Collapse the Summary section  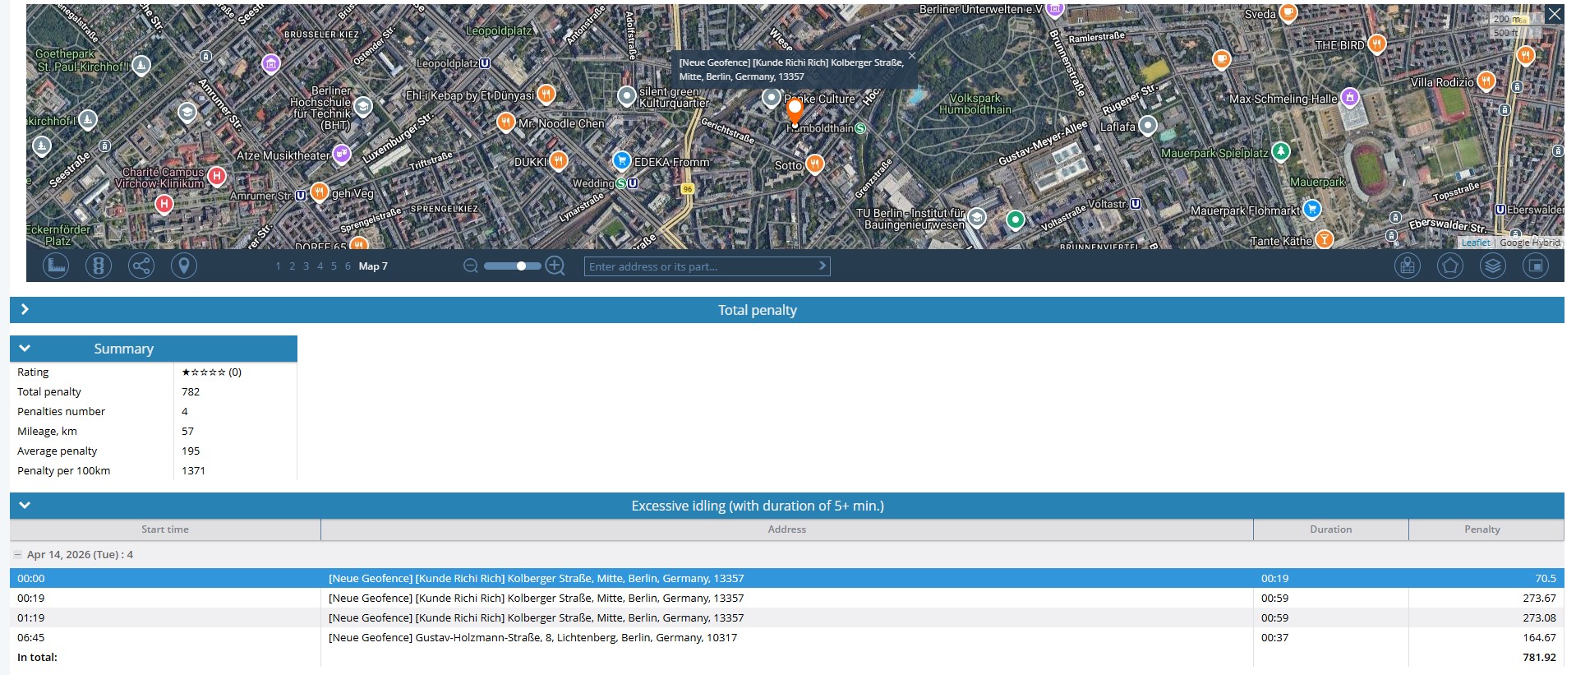pyautogui.click(x=25, y=349)
